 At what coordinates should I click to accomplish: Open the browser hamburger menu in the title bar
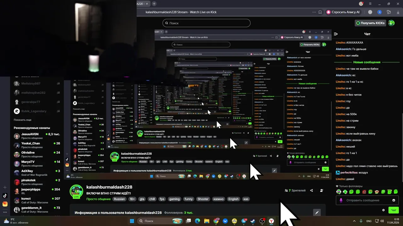tap(370, 4)
